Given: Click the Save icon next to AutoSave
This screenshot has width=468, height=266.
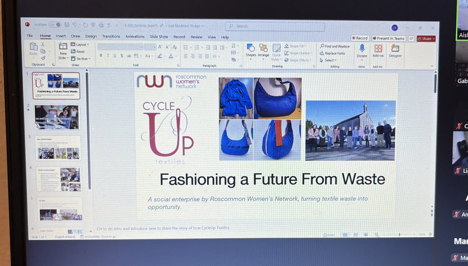Looking at the screenshot, I should pyautogui.click(x=66, y=25).
